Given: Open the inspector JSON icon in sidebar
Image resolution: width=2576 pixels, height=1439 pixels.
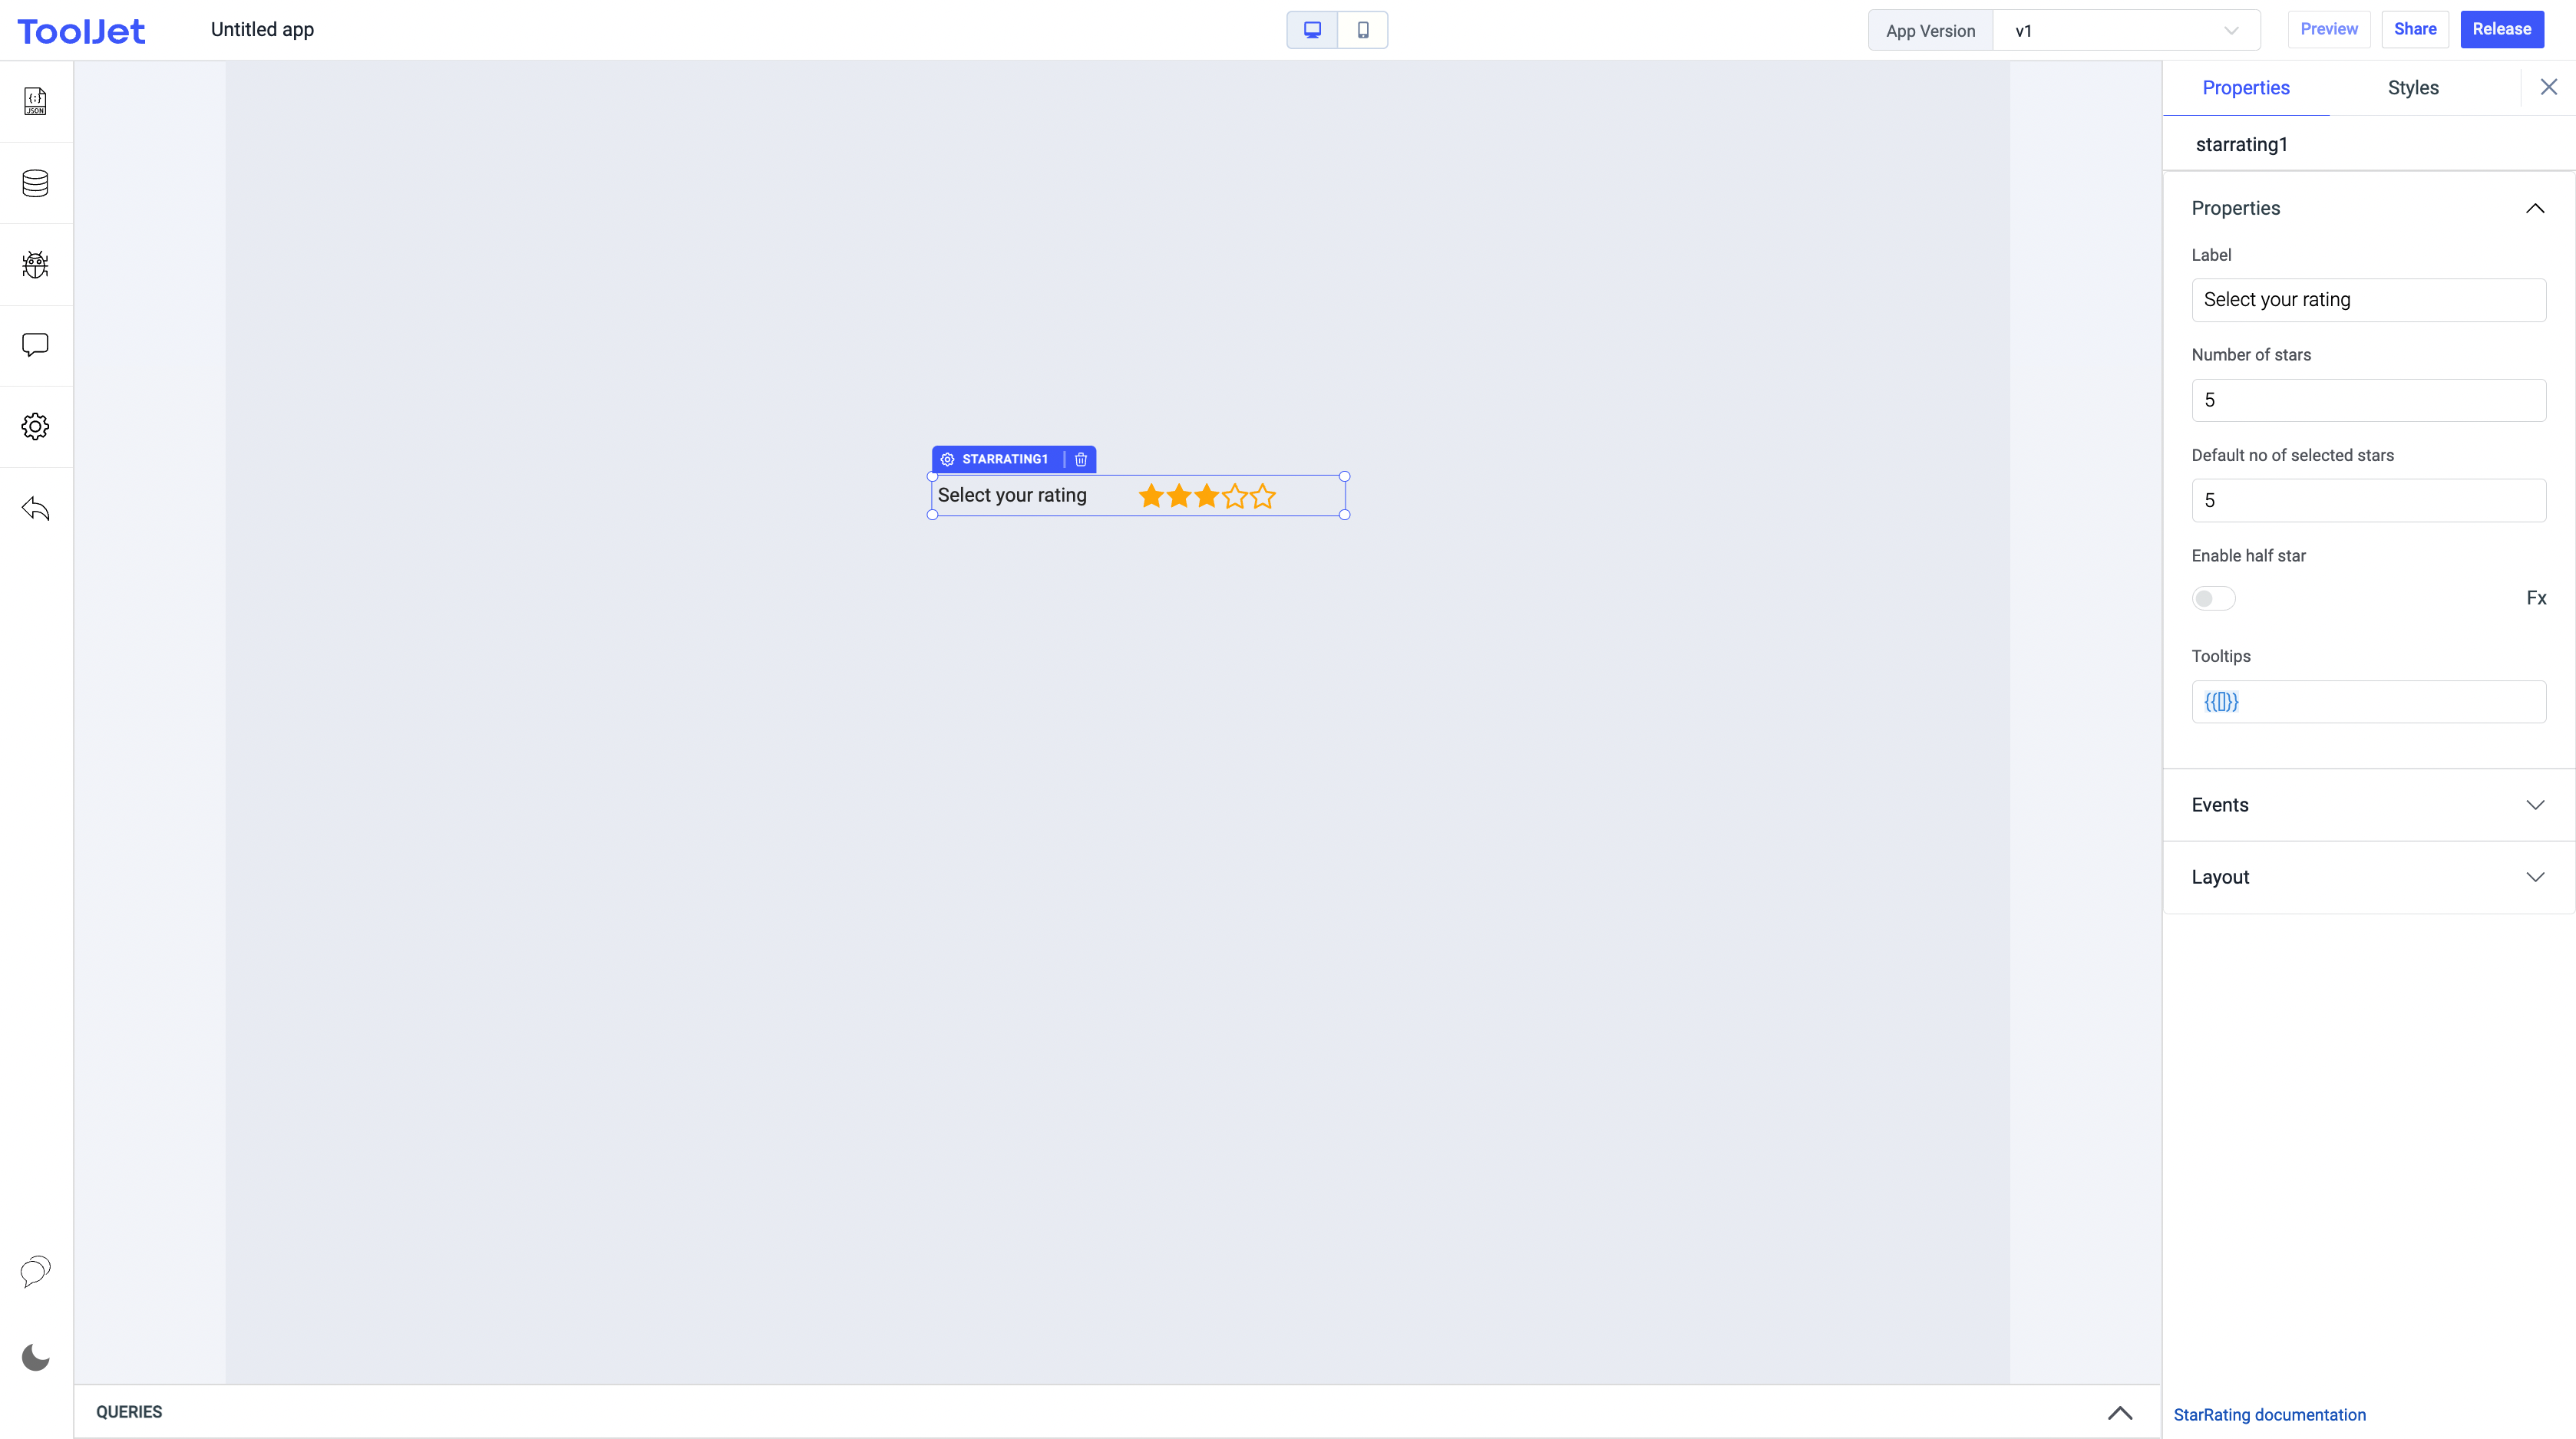Looking at the screenshot, I should click(x=35, y=101).
